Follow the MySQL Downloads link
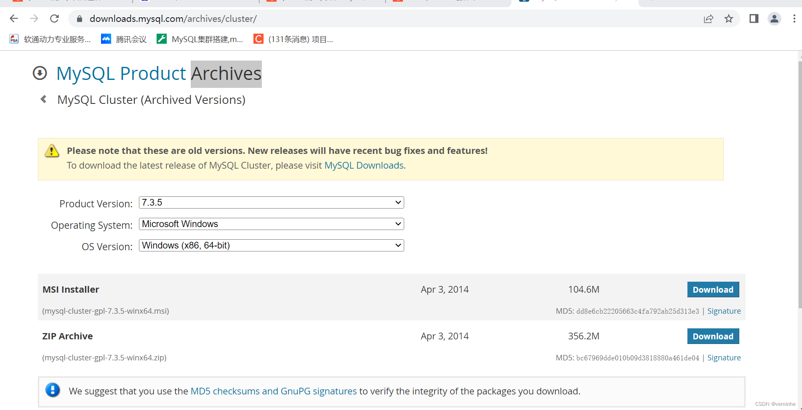Screen dimensions: 802x410 coord(364,165)
